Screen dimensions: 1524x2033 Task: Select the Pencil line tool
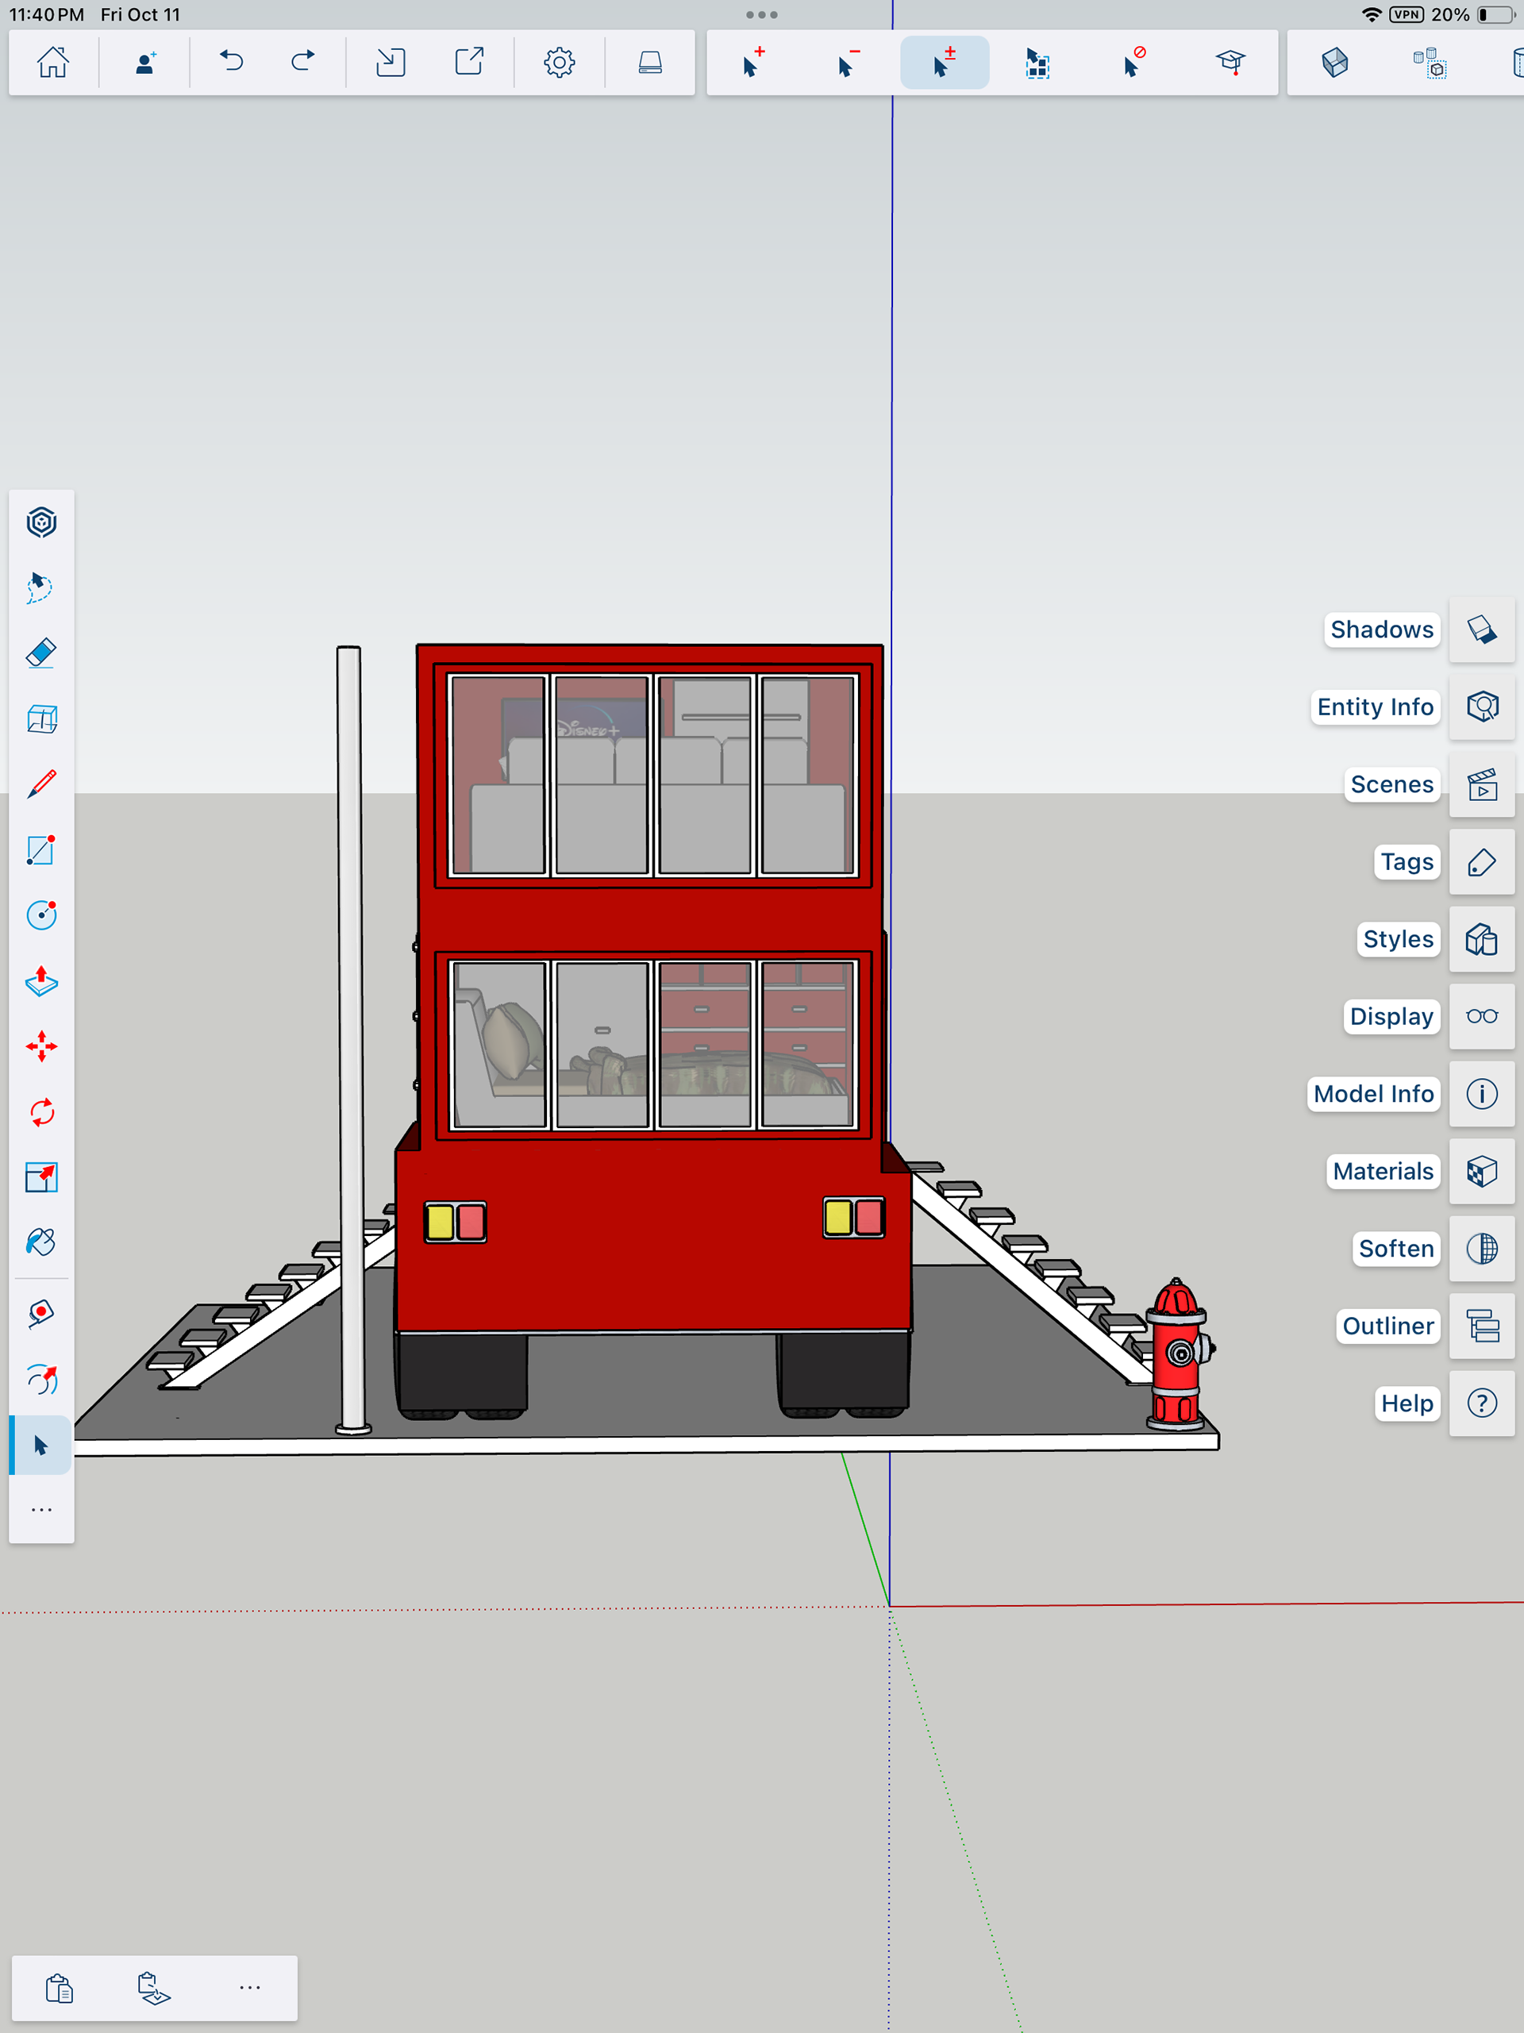[41, 784]
